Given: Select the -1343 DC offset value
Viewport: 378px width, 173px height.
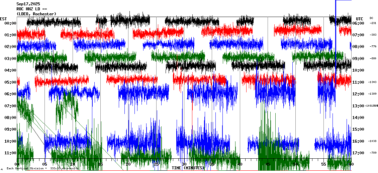Looking at the screenshot, I should 373,82.
